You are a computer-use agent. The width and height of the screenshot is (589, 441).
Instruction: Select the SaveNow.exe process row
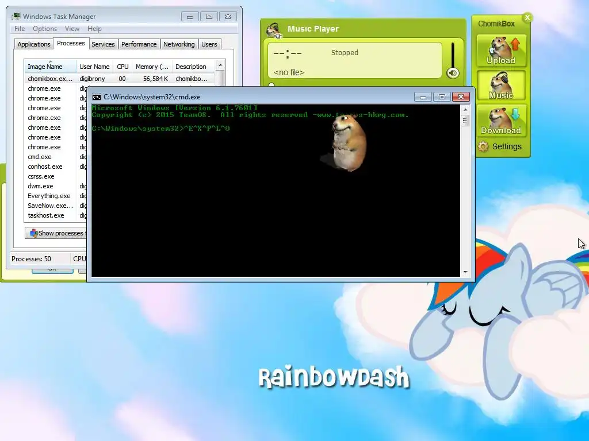point(56,206)
